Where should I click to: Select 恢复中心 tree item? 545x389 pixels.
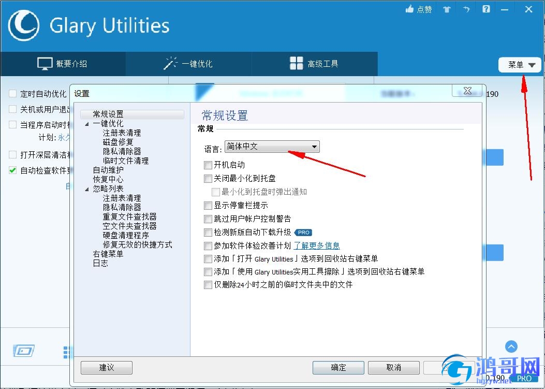(108, 180)
